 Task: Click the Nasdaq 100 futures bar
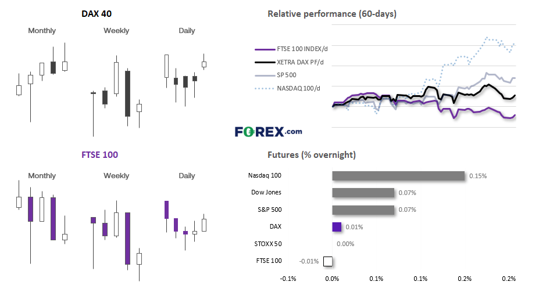coord(398,176)
